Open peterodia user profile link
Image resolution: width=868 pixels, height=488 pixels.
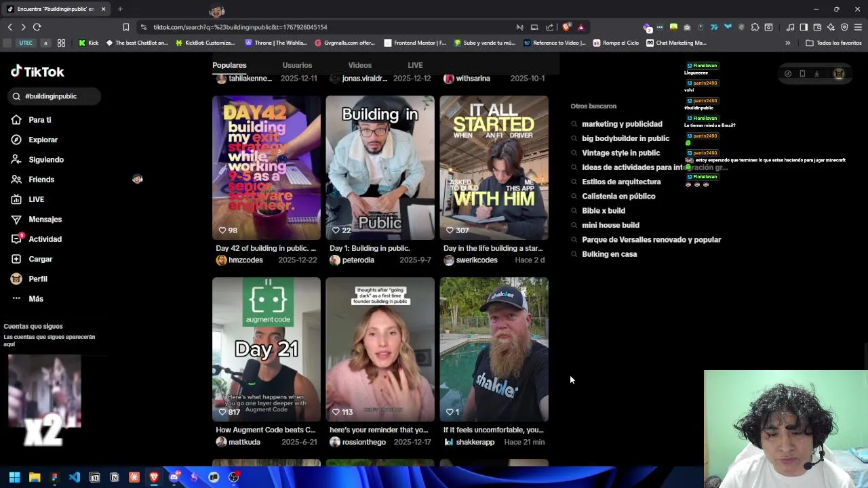[352, 260]
